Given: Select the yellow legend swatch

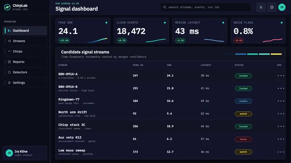Looking at the screenshot, I should 276,54.
